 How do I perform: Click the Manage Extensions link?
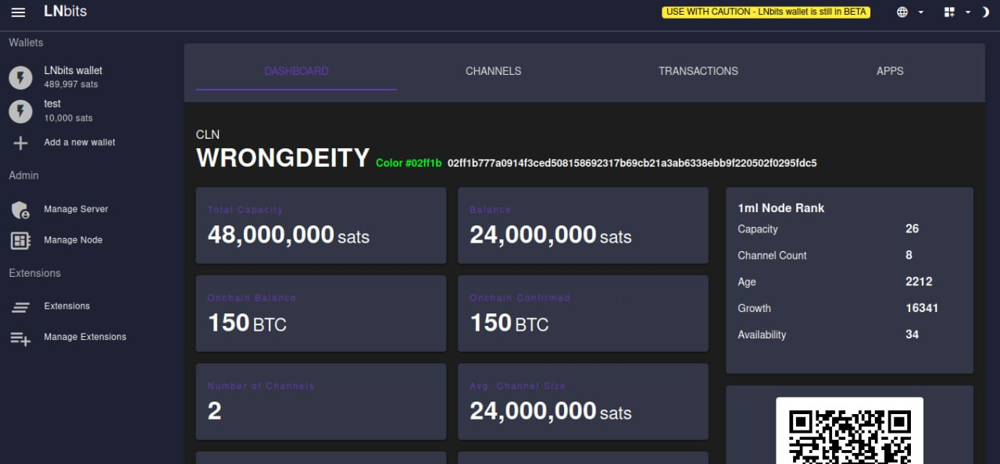[85, 337]
